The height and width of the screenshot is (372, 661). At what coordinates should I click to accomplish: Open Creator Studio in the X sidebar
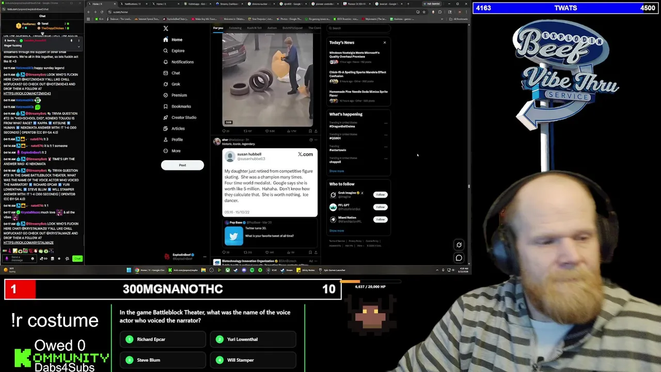[180, 117]
